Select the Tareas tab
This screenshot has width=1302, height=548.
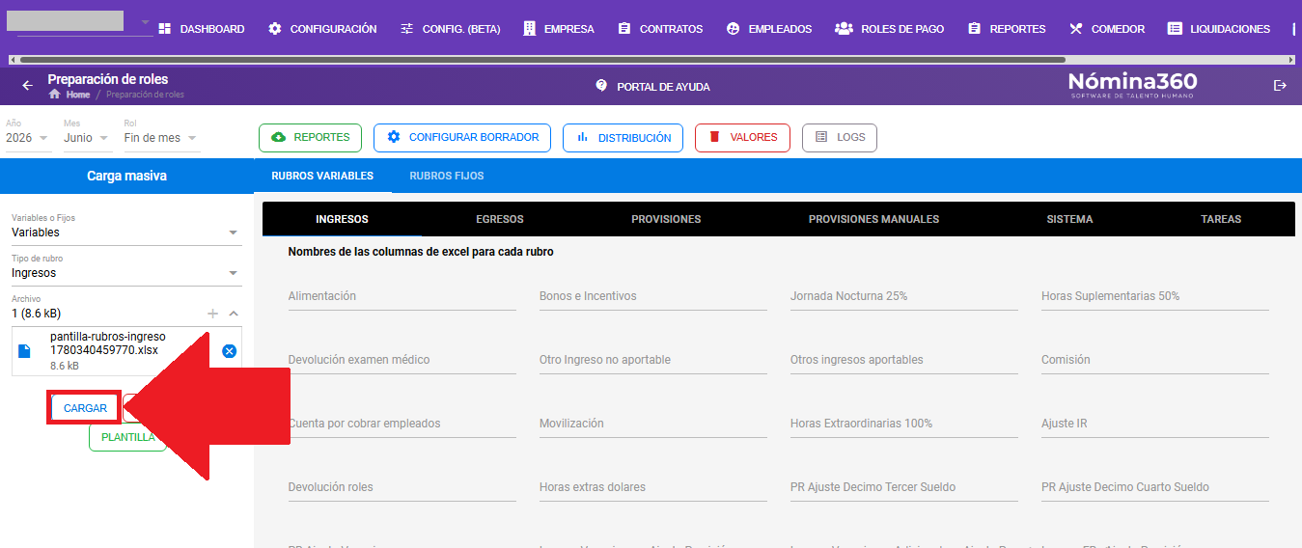click(1221, 219)
